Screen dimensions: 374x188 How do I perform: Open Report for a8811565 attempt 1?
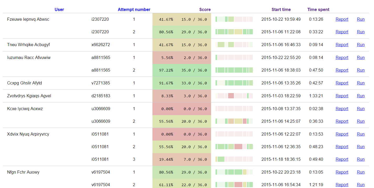342,58
